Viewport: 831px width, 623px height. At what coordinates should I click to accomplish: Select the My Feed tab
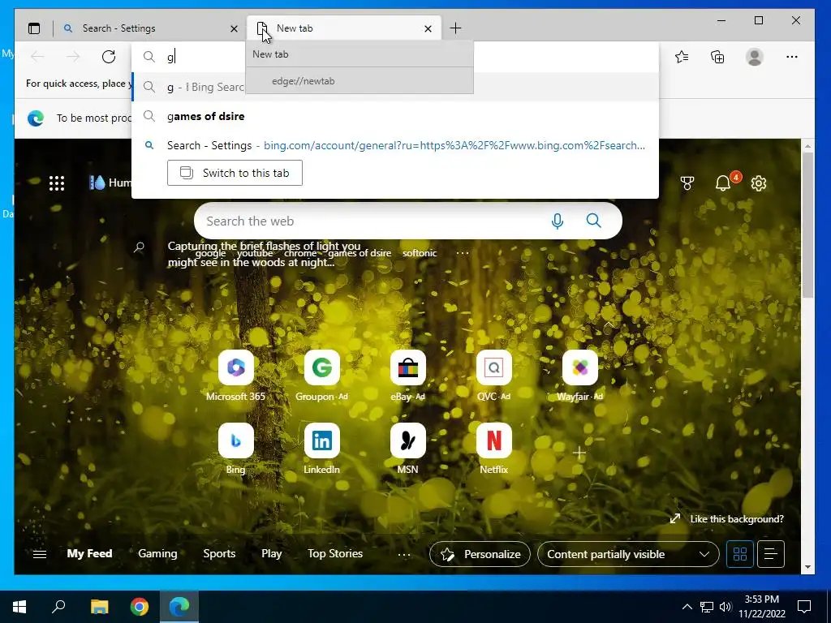click(x=89, y=553)
